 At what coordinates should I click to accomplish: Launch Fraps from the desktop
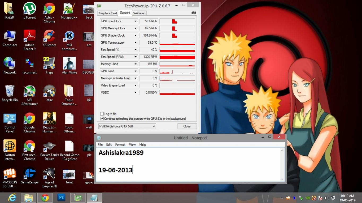(x=49, y=64)
